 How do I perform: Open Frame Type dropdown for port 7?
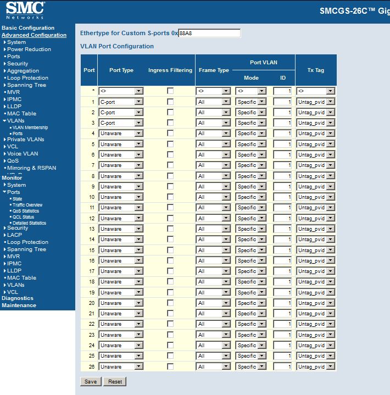[x=213, y=165]
